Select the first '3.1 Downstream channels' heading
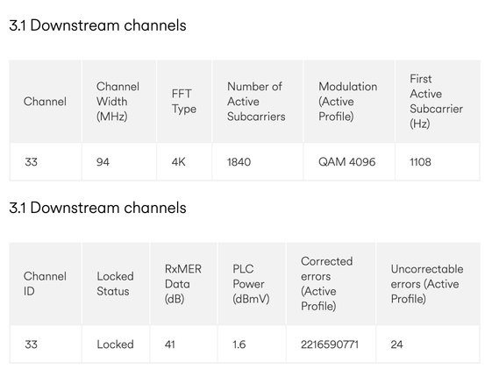Screen dimensions: 485x376 [97, 25]
